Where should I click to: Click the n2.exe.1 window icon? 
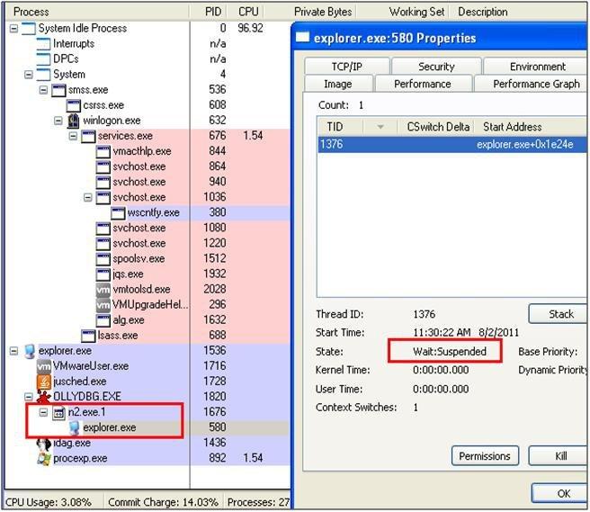58,413
